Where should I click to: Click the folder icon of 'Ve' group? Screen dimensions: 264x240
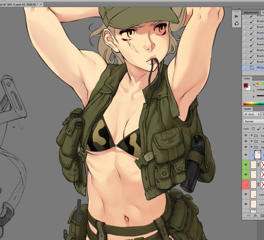pyautogui.click(x=256, y=141)
